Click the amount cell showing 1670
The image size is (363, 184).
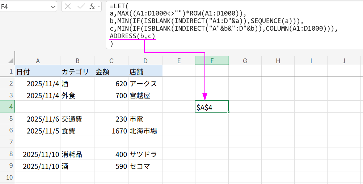coord(111,131)
